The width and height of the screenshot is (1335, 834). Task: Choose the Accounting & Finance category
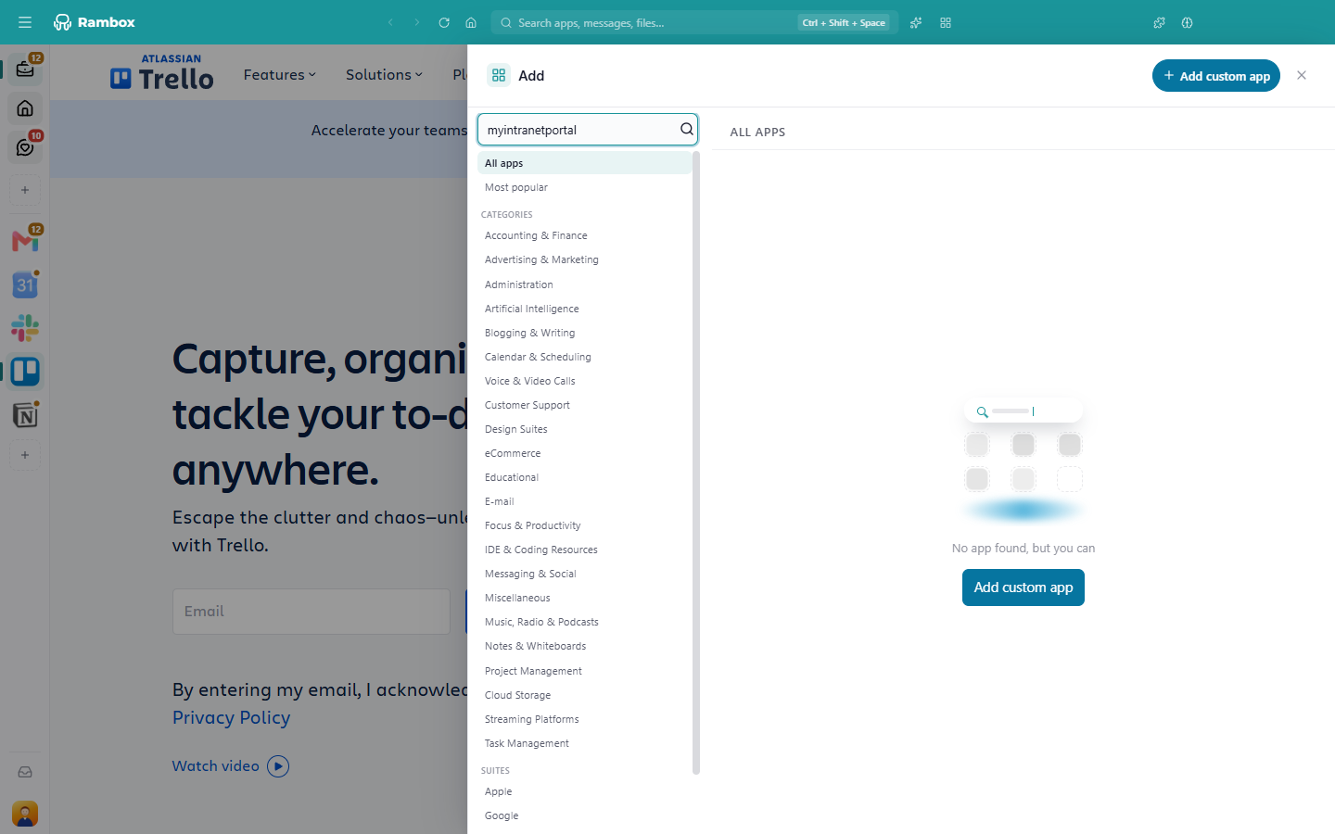click(x=585, y=235)
